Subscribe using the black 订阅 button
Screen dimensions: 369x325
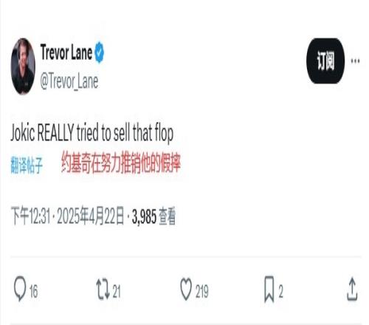(325, 61)
